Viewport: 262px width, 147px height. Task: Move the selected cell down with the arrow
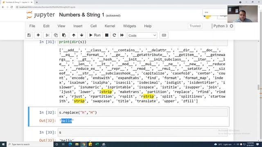click(x=82, y=35)
